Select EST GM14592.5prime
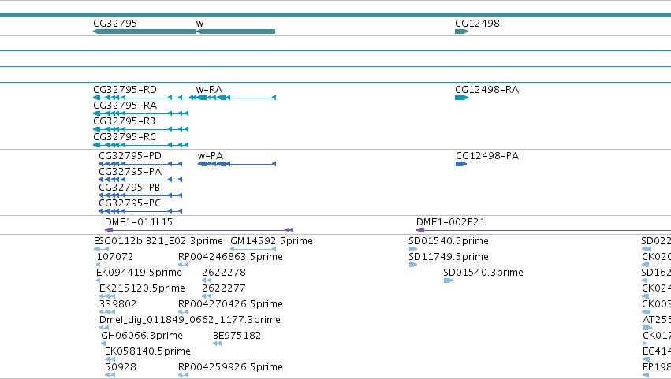 point(271,241)
